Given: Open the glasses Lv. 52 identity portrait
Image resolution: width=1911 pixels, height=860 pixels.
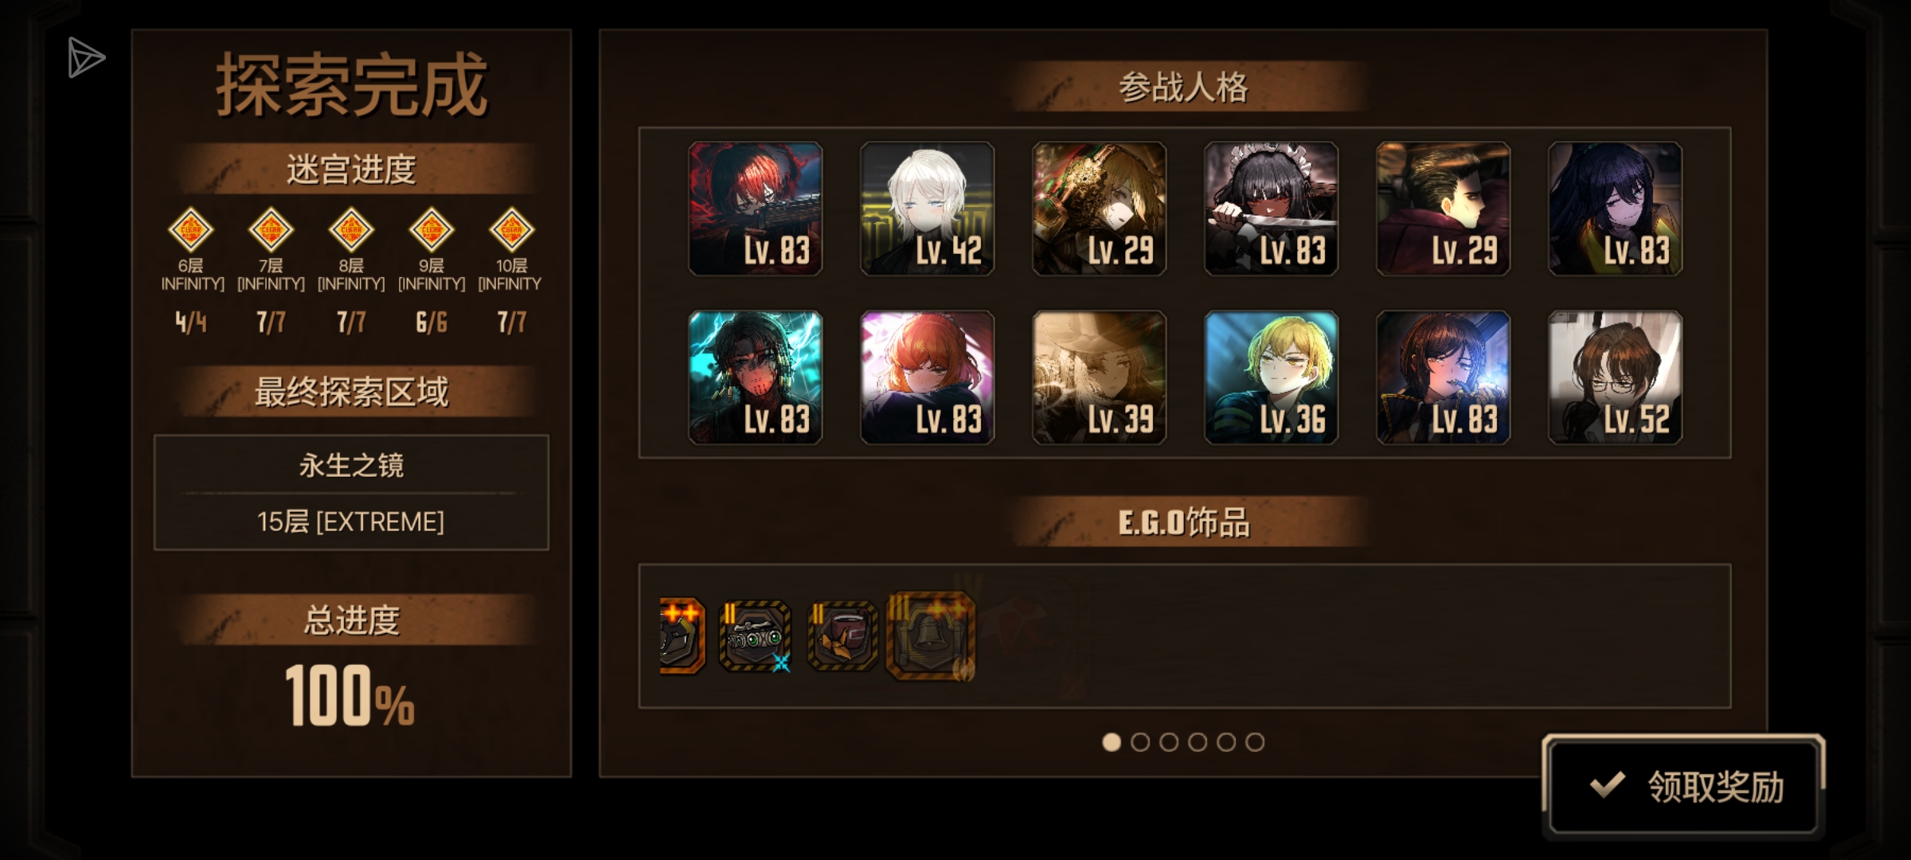Looking at the screenshot, I should (1616, 377).
